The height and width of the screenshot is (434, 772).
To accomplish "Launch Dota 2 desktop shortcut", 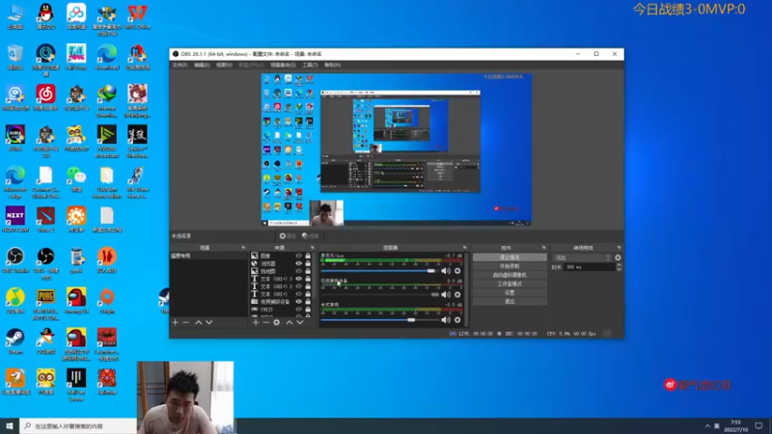I will (45, 219).
